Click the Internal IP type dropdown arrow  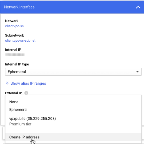(138, 72)
